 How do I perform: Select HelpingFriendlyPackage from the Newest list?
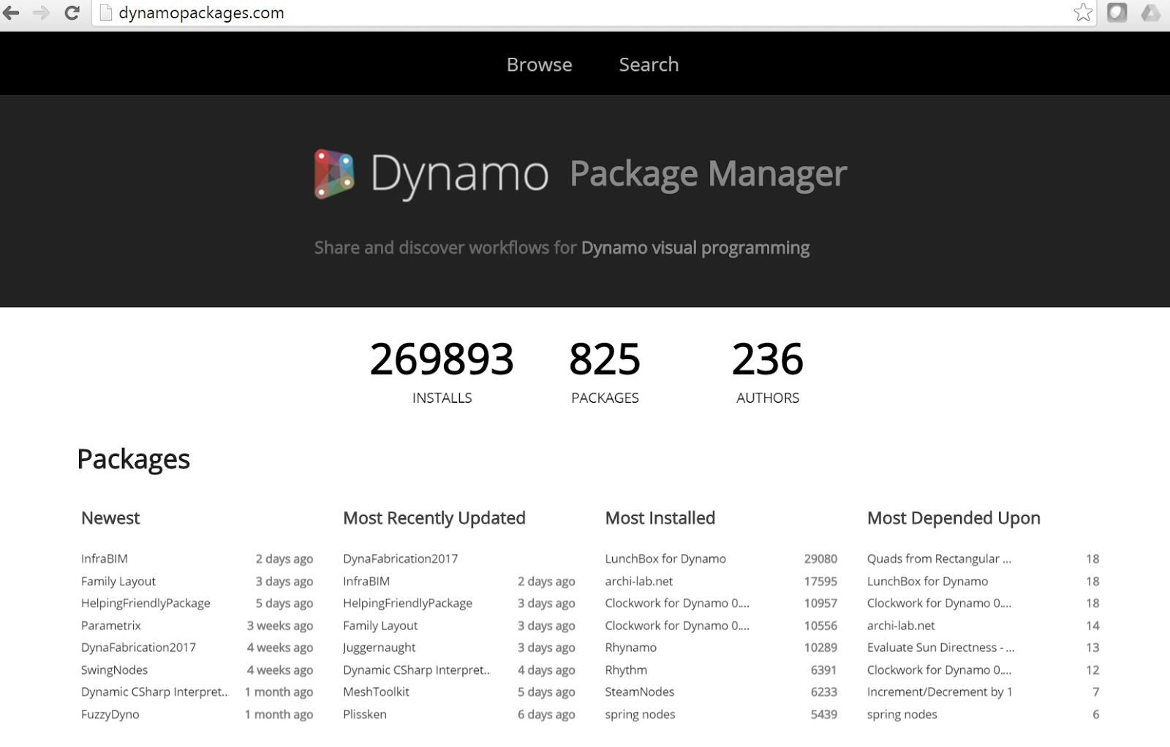[x=145, y=603]
